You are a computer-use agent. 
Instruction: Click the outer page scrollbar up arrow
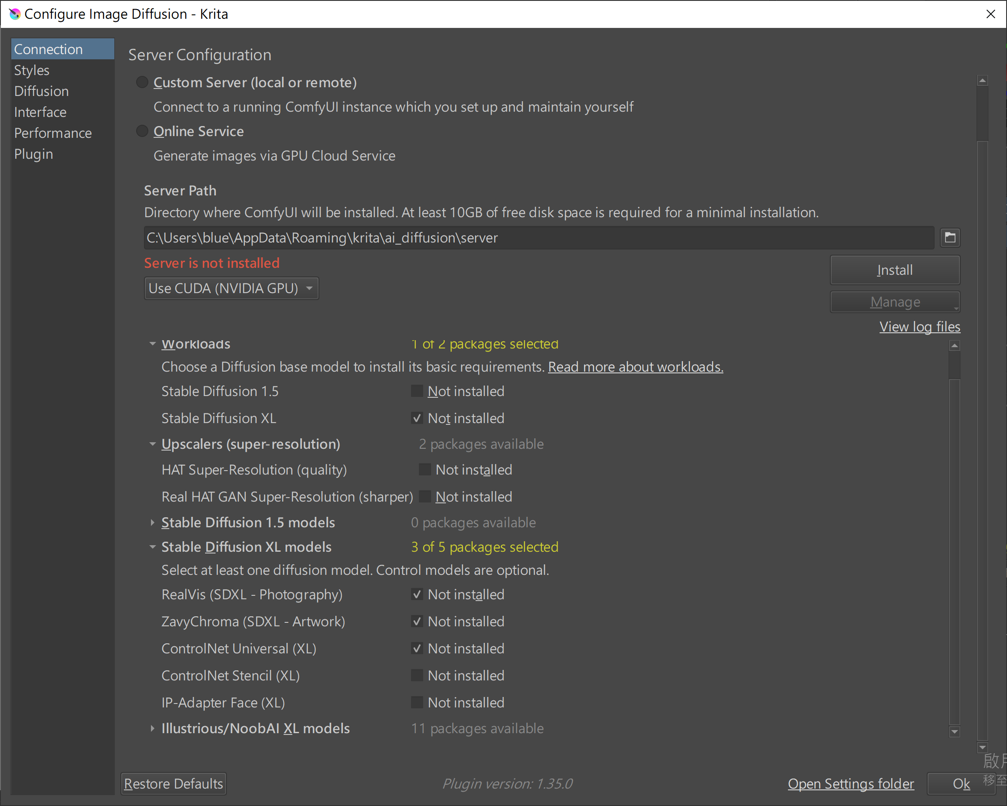point(982,80)
